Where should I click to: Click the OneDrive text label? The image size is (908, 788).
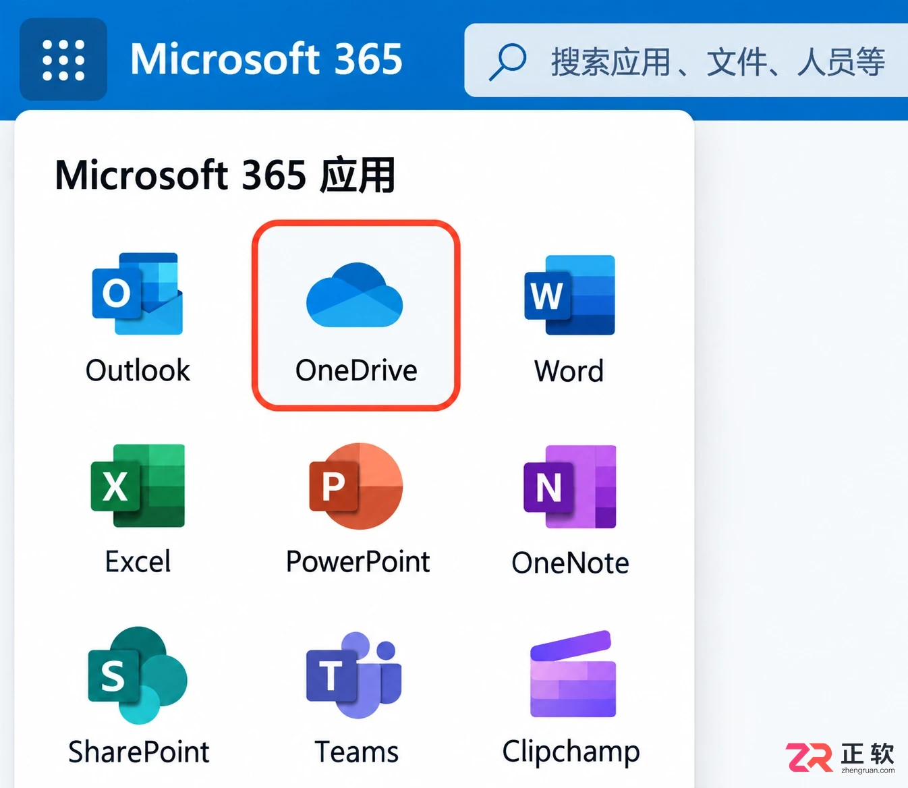[x=356, y=370]
